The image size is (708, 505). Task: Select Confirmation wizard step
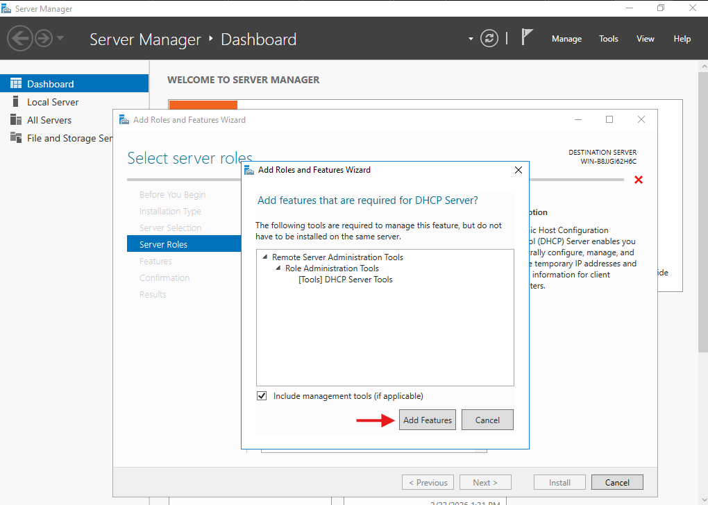pyautogui.click(x=165, y=277)
